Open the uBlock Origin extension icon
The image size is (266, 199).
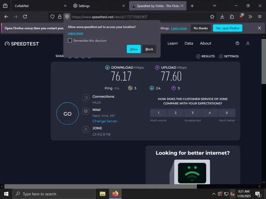coord(241,16)
